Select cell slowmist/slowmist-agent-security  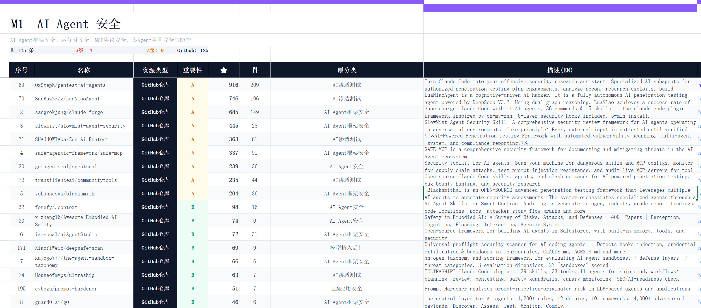point(84,126)
